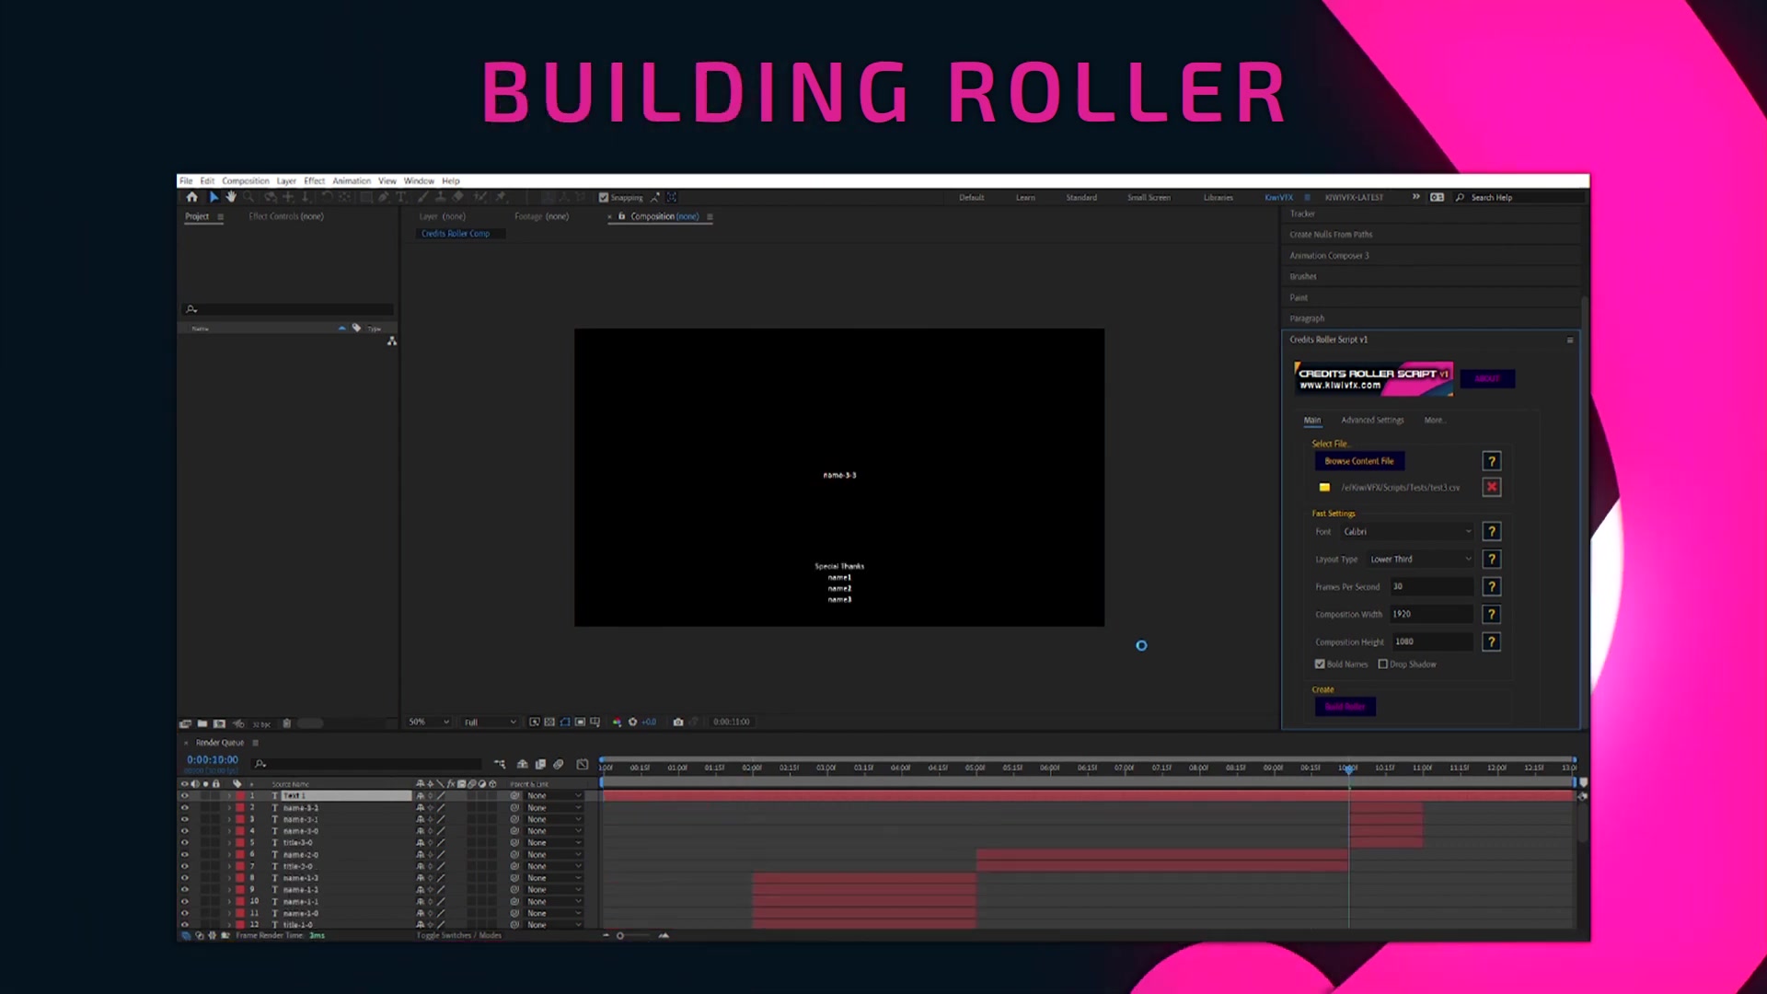
Task: Click help icon beside Frames Per Second
Action: click(1491, 587)
